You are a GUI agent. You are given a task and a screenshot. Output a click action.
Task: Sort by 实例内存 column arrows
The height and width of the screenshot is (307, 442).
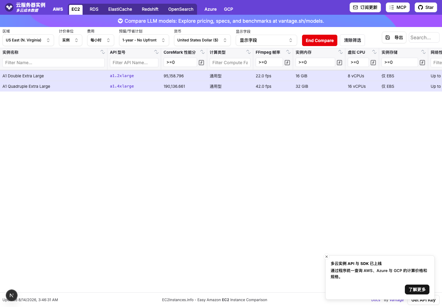[341, 52]
